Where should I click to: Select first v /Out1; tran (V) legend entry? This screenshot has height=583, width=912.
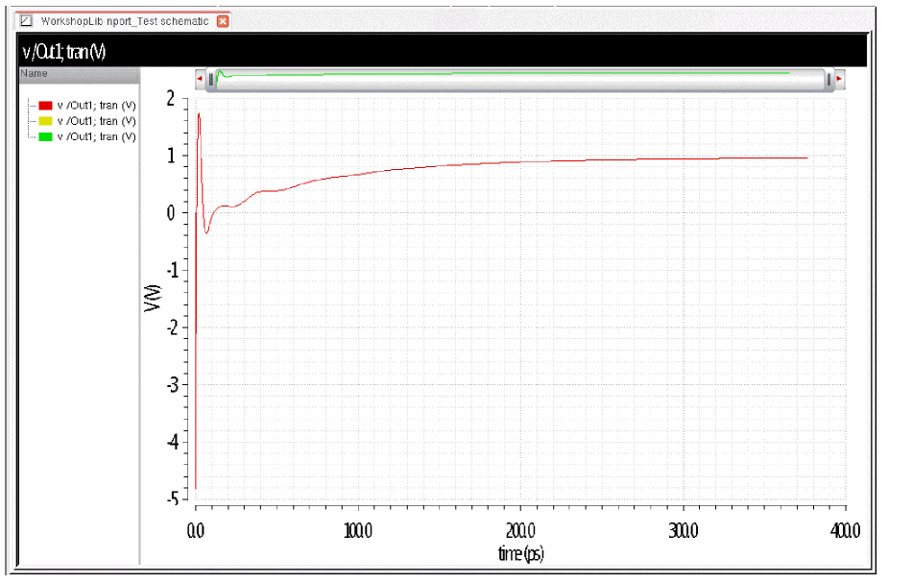point(96,106)
